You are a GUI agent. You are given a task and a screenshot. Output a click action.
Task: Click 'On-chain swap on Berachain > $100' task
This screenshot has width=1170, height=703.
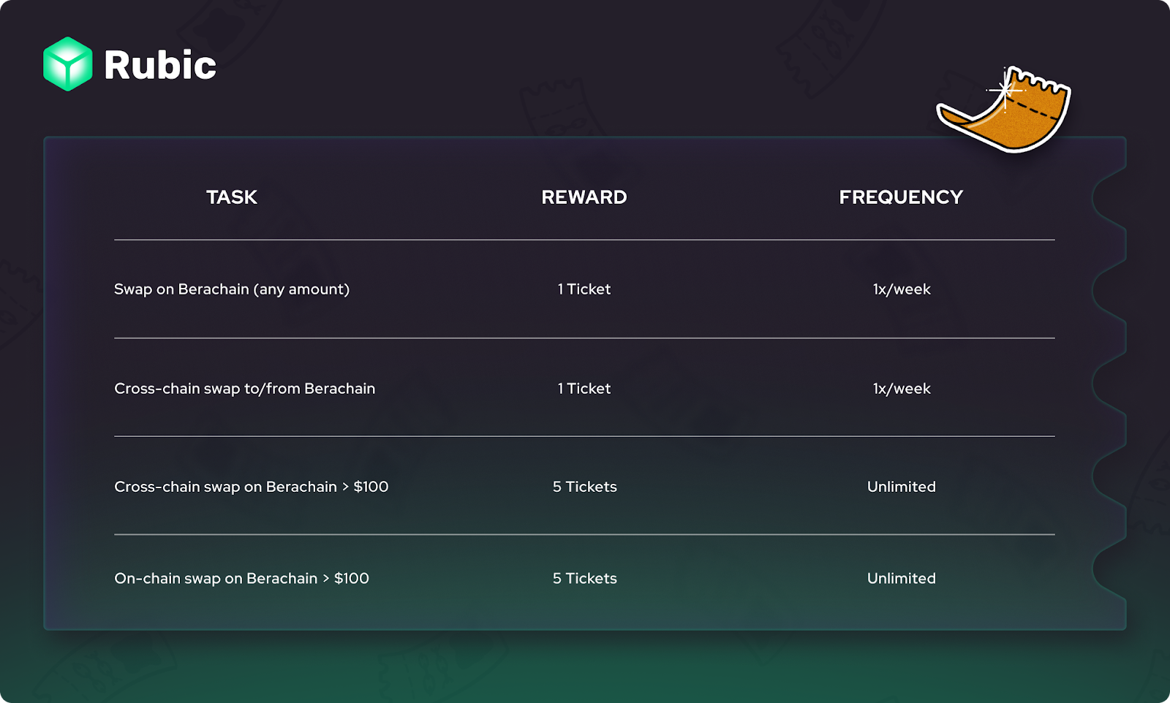tap(242, 579)
